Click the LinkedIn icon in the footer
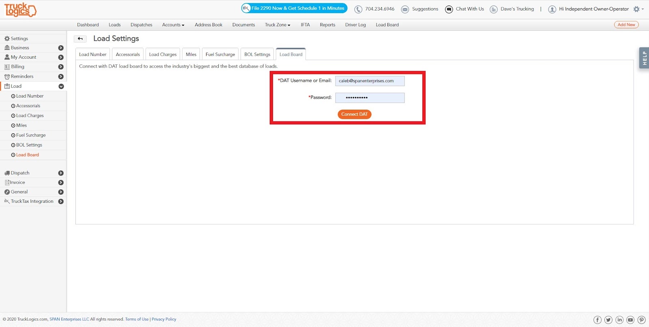Image resolution: width=649 pixels, height=327 pixels. tap(619, 320)
